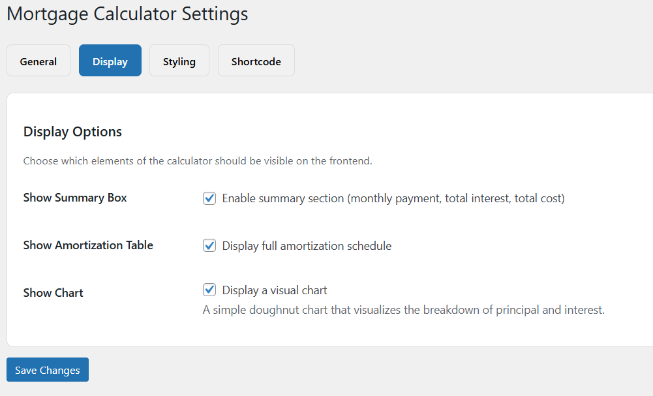
Task: Toggle the Display a visual chart checkbox
Action: [209, 290]
